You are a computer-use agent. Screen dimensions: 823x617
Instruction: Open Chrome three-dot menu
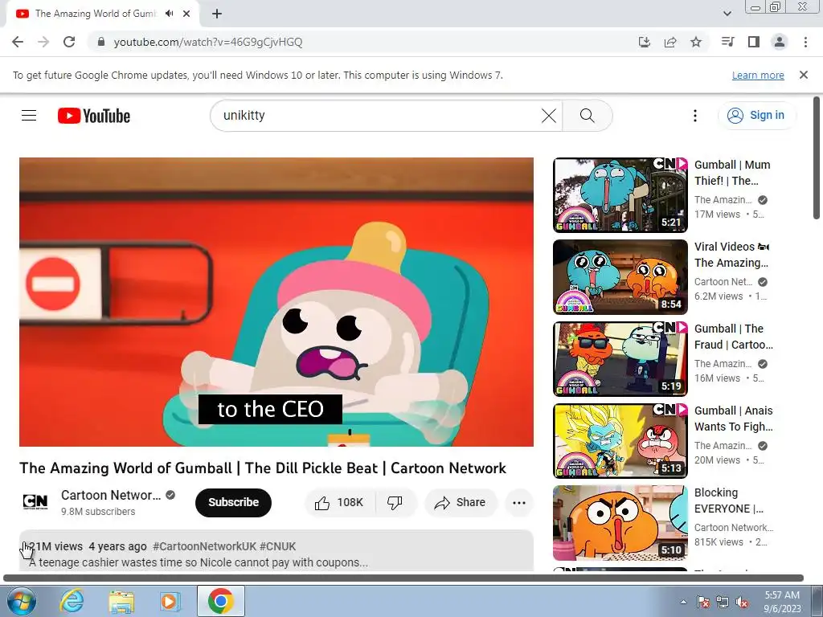click(x=805, y=42)
